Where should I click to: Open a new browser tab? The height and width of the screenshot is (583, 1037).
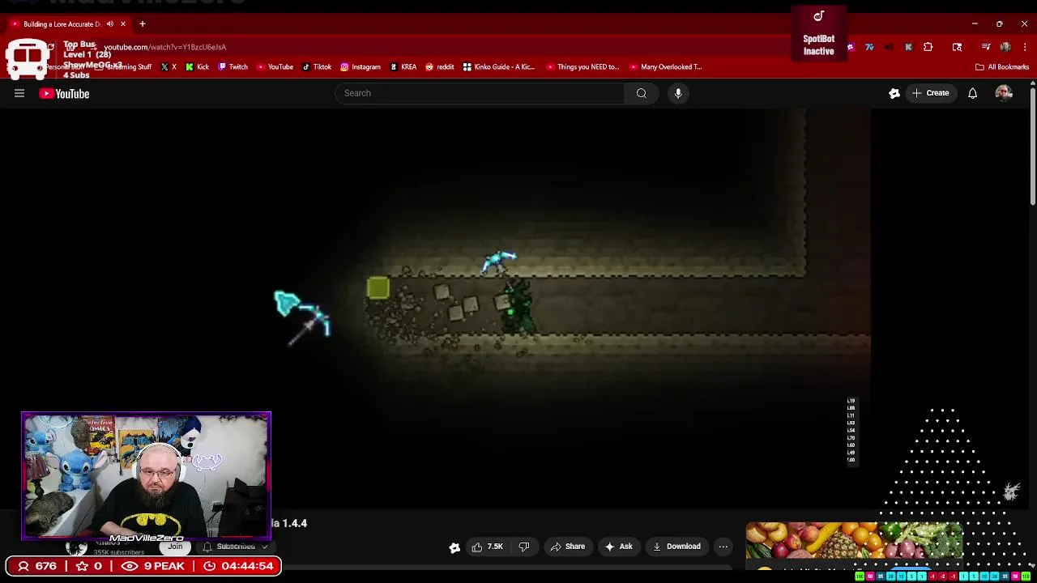click(143, 24)
